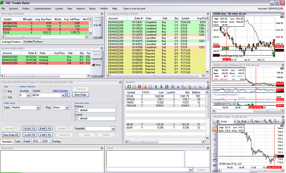
Task: Click the Quotes icon with A and B pages
Action: (x=183, y=87)
